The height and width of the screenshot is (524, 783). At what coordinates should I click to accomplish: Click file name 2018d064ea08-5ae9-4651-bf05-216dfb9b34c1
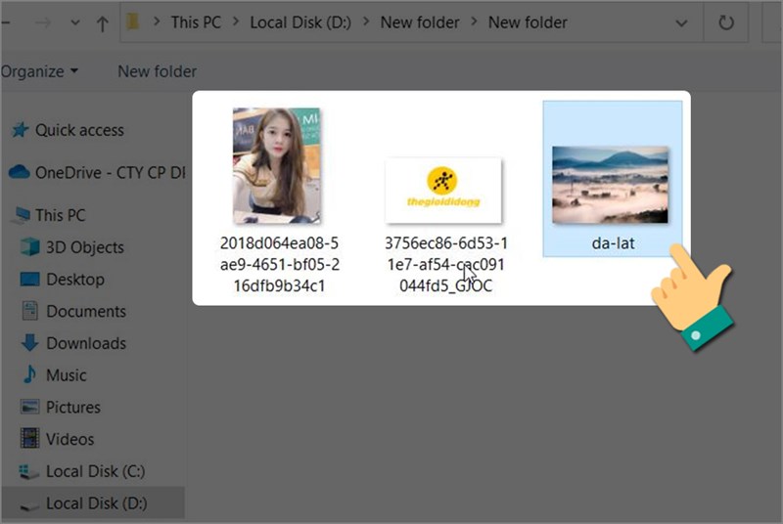[280, 265]
